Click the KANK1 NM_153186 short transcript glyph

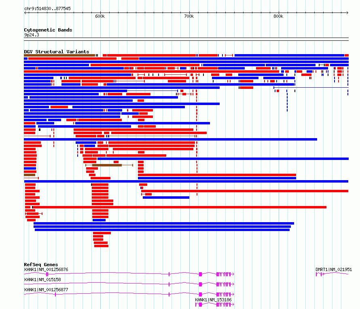click(215, 305)
